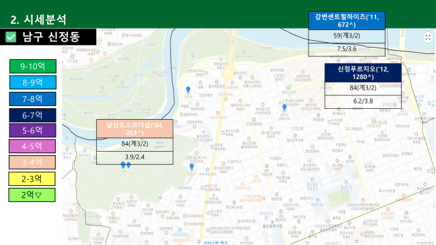Click the 태화로터리 roundabout on the map
Screen dimensions: 436x245
point(229,72)
